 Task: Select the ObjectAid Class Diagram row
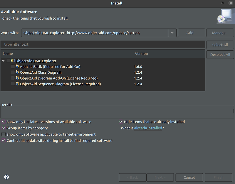pyautogui.click(x=103, y=72)
